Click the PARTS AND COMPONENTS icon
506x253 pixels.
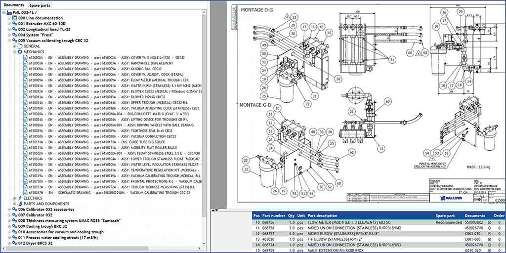(20, 204)
